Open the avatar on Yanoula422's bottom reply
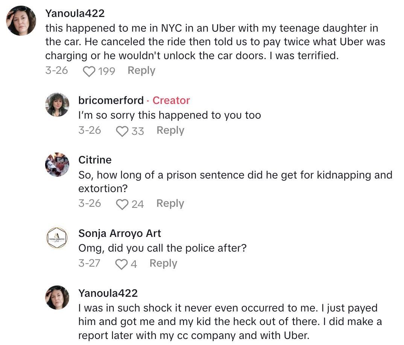404x345 pixels. 57,297
